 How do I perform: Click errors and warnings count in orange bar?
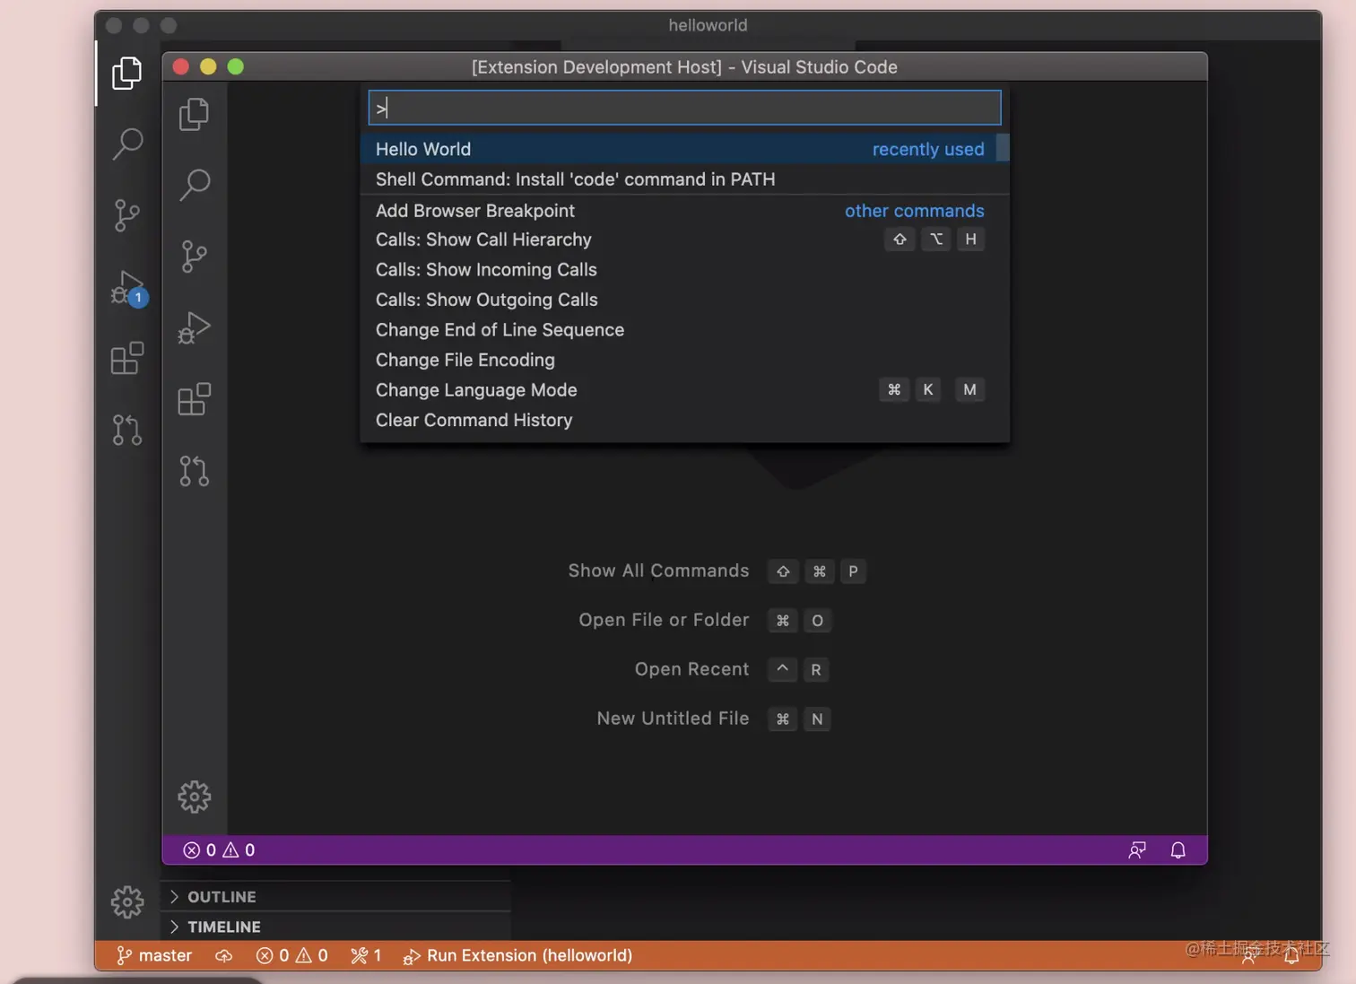coord(292,956)
